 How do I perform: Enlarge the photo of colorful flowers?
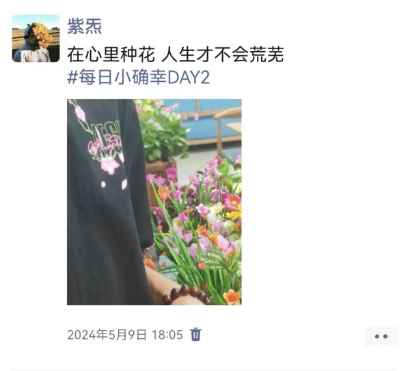click(x=154, y=202)
